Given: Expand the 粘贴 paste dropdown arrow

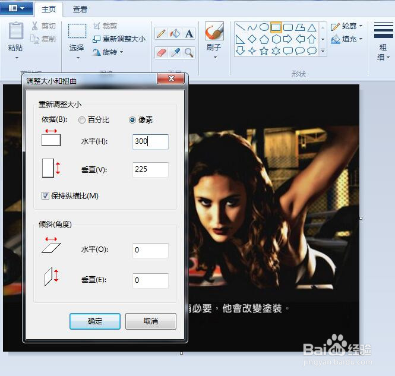Looking at the screenshot, I should (x=17, y=58).
